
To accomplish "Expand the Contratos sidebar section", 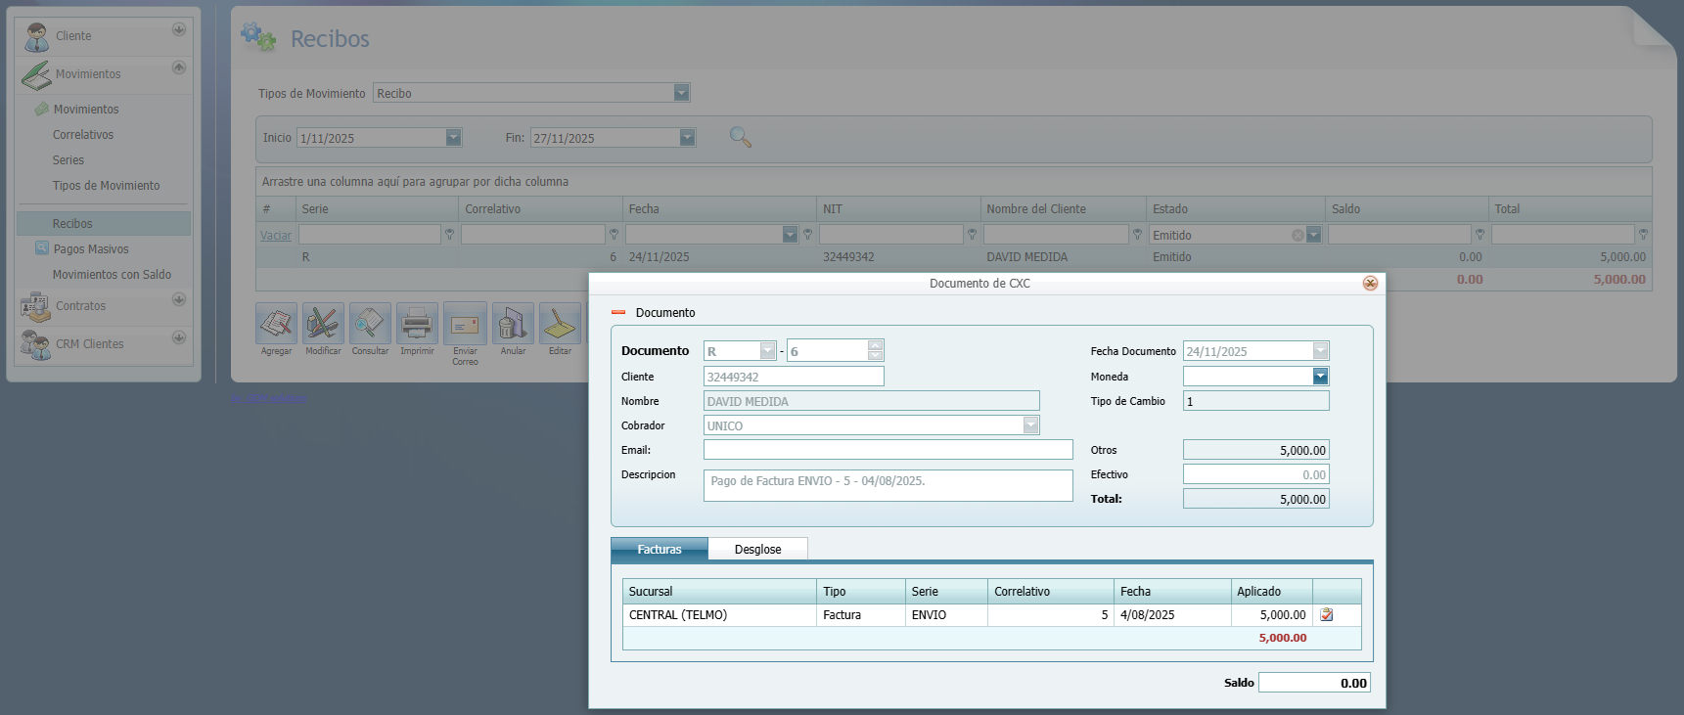I will (179, 299).
